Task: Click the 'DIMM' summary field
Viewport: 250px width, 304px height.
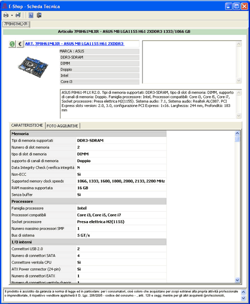Action: pyautogui.click(x=99, y=63)
